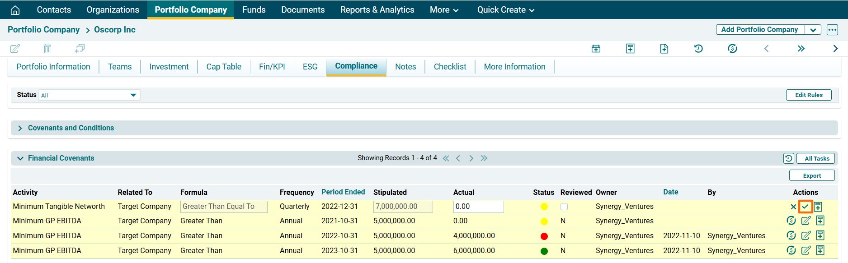Click the edit pencil icon below breadcrumb
Viewport: 848px width, 263px height.
[15, 48]
